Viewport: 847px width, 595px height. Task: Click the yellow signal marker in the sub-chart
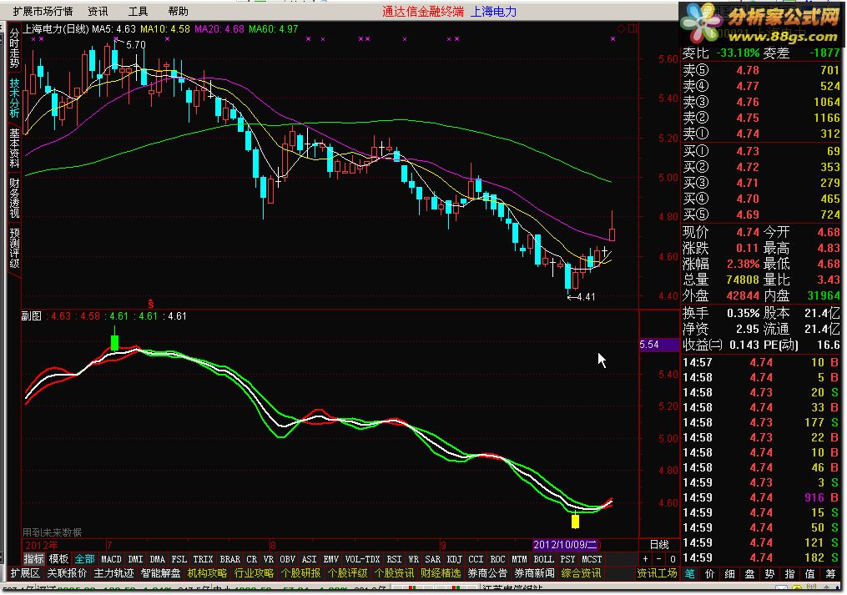pyautogui.click(x=575, y=521)
